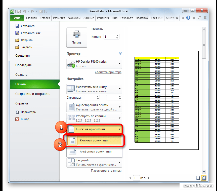This screenshot has height=191, width=217.
Task: Increase the ending page with up arrow
Action: [120, 96]
